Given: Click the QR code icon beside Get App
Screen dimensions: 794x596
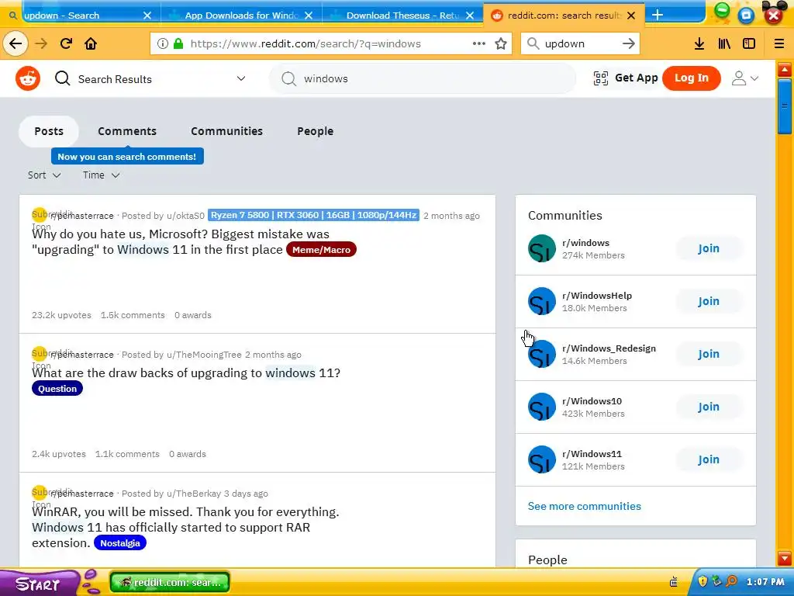Looking at the screenshot, I should pos(601,78).
